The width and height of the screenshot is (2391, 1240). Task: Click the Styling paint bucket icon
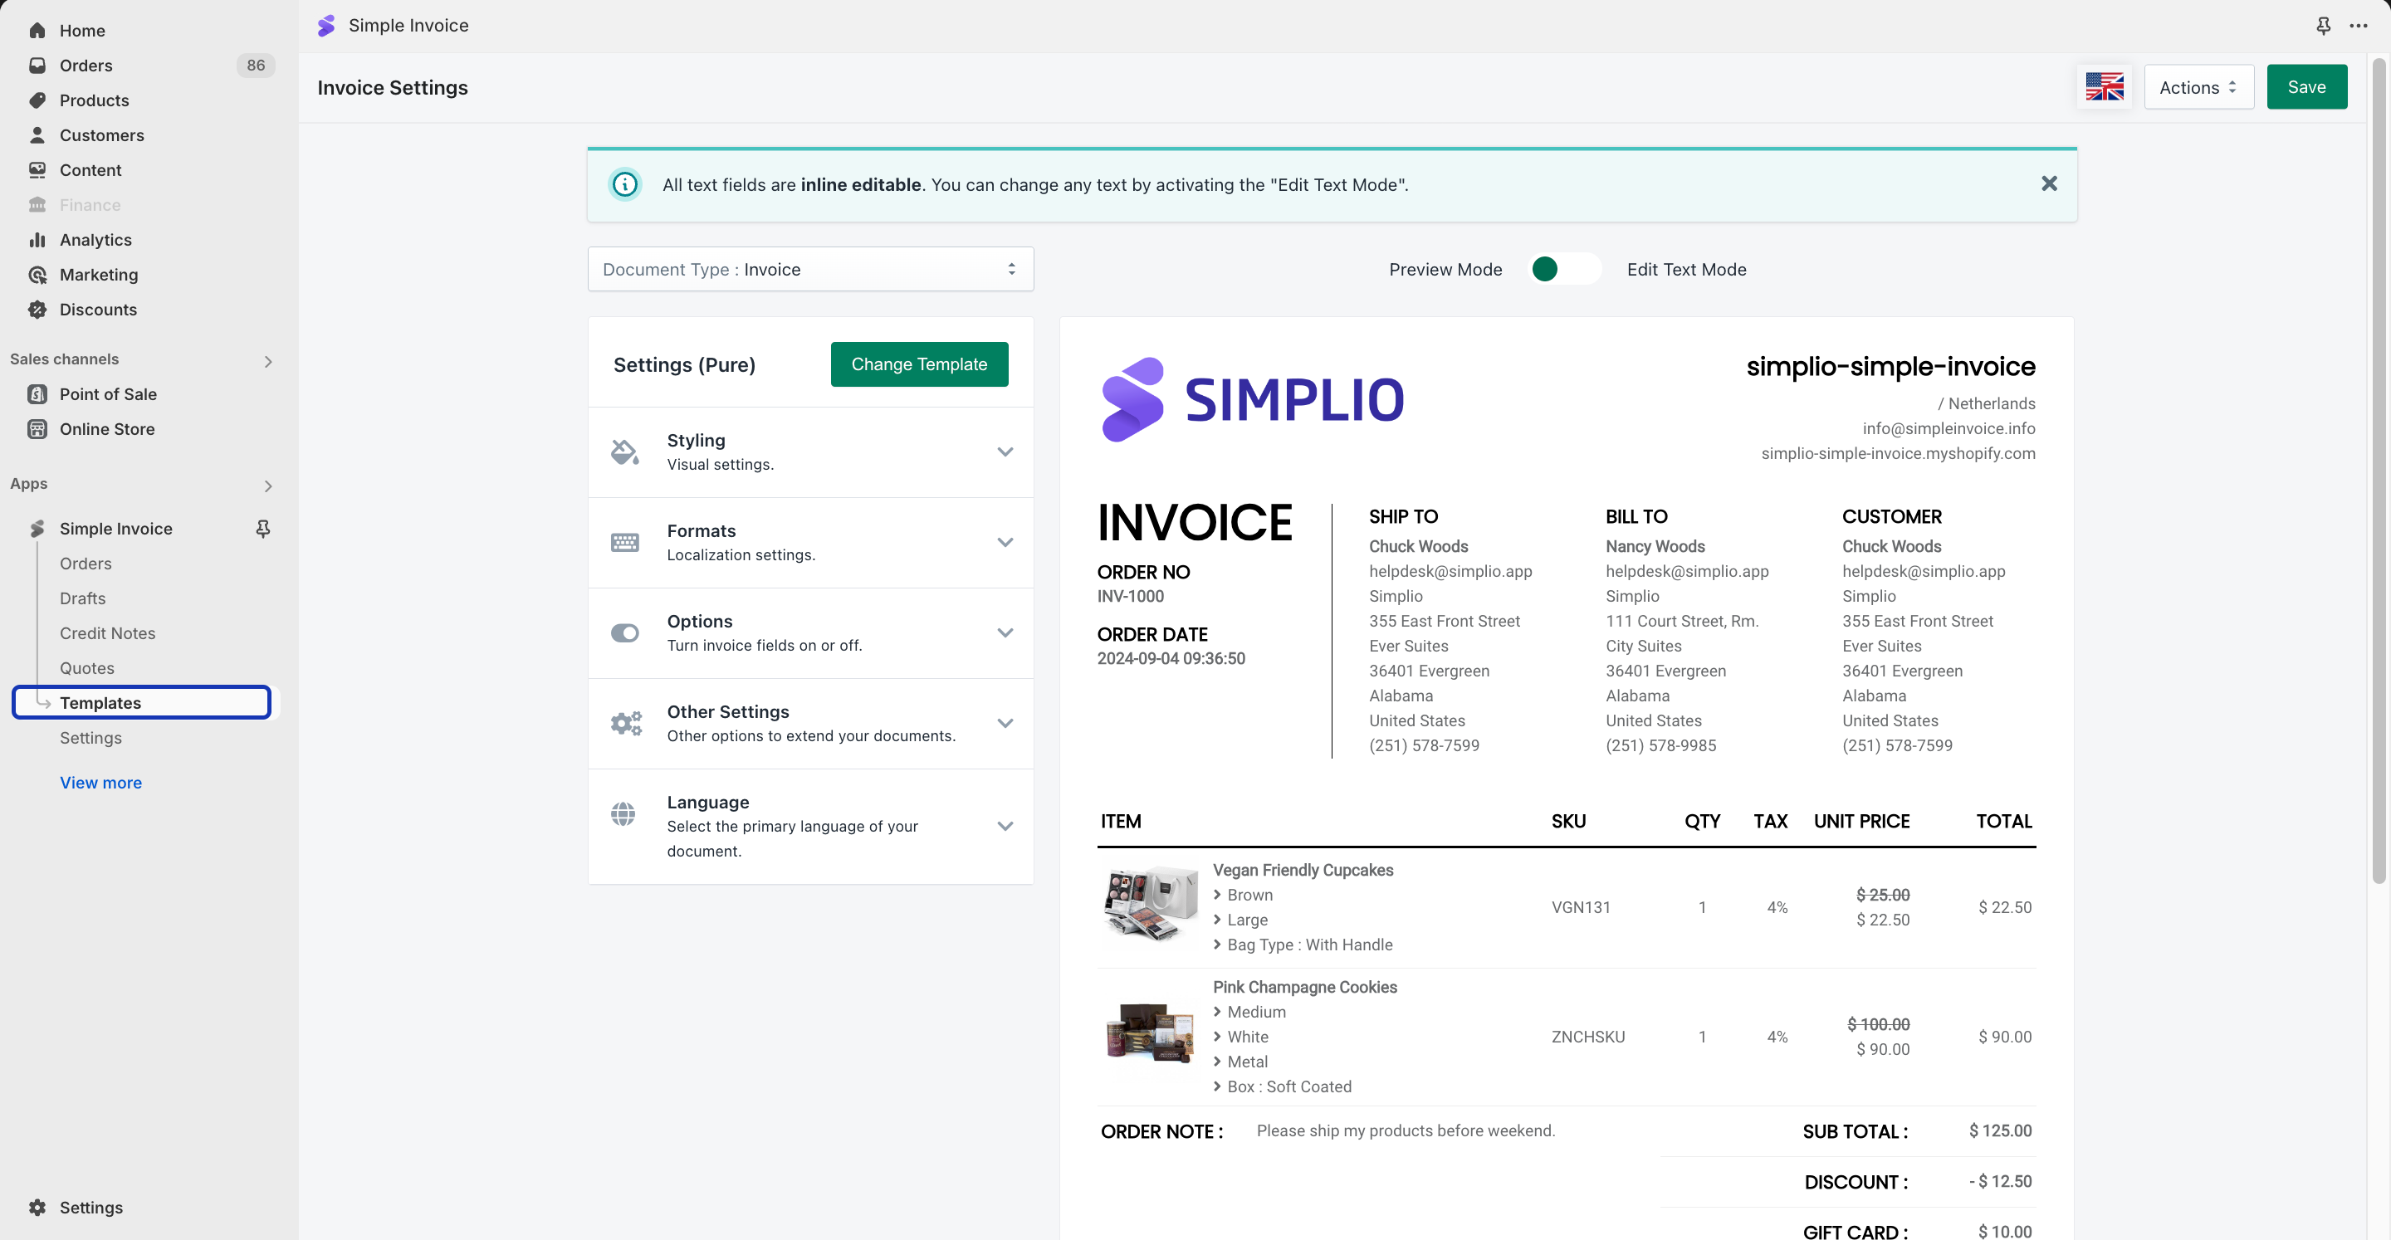pyautogui.click(x=624, y=452)
